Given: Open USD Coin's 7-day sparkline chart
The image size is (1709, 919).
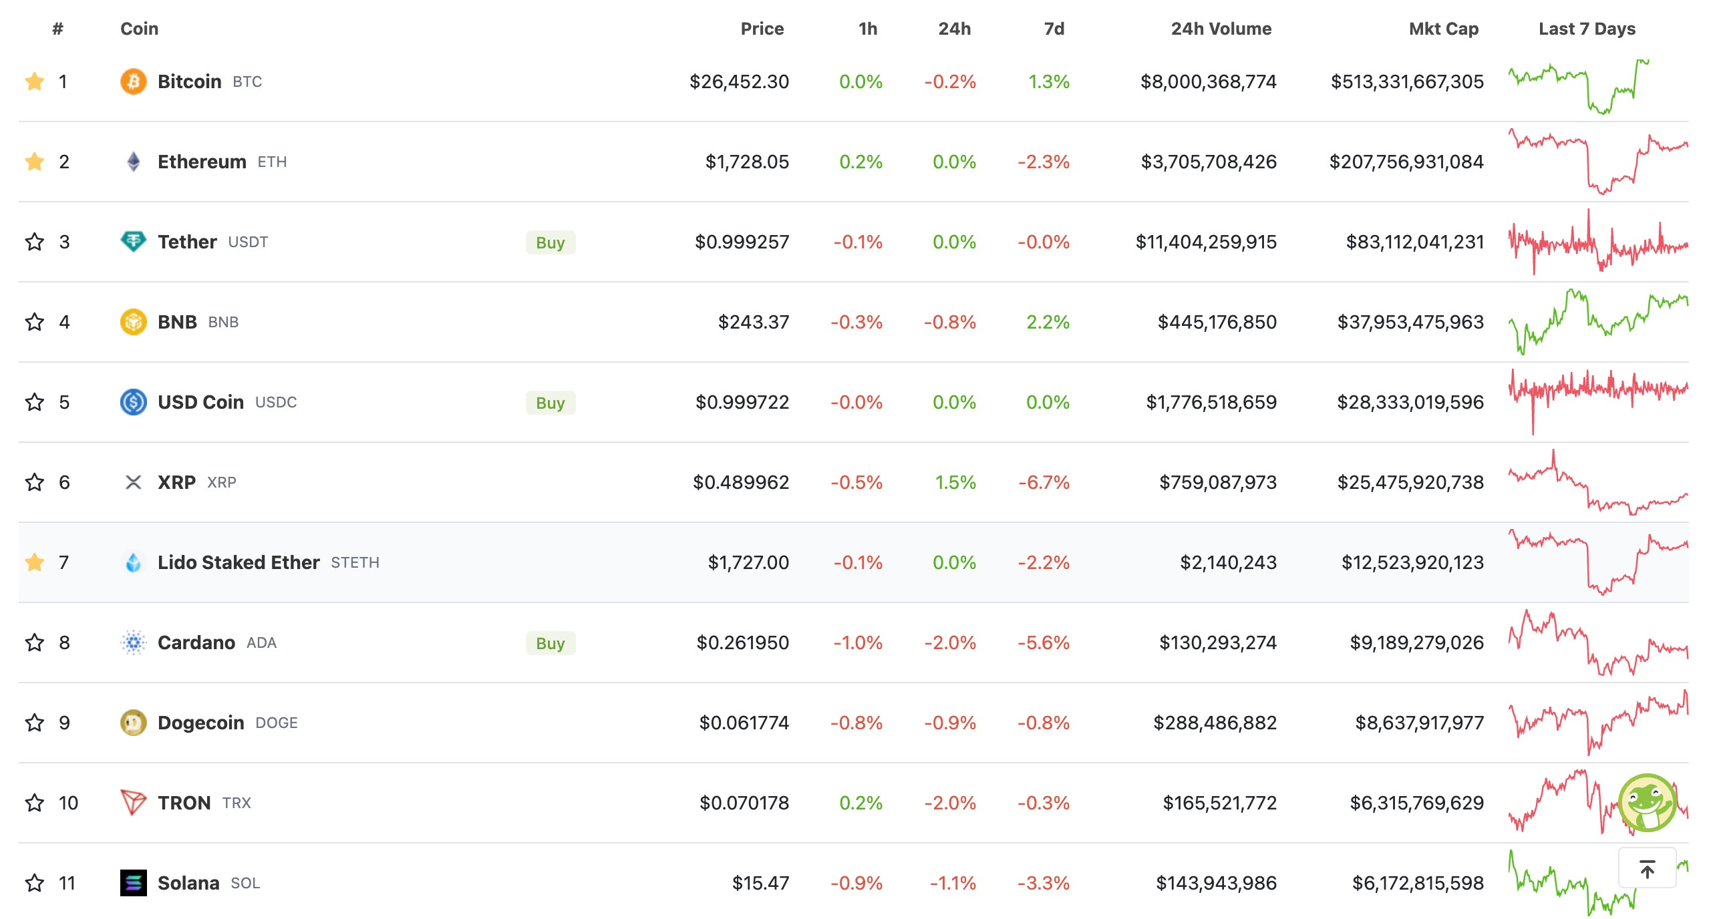Looking at the screenshot, I should click(1598, 402).
